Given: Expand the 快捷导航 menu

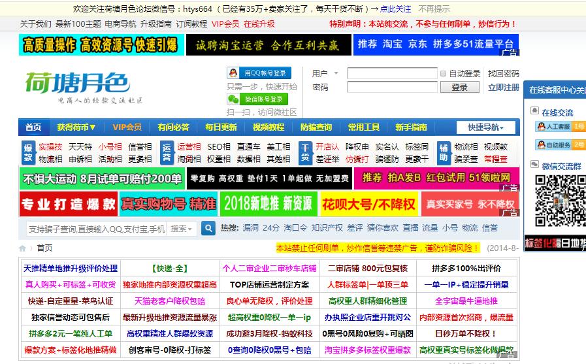Looking at the screenshot, I should coord(485,127).
